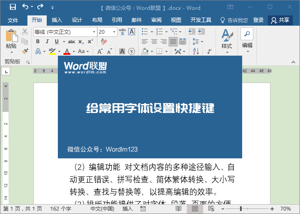Switch to the 引用 ribbon tab
This screenshot has width=300, height=214.
(117, 20)
